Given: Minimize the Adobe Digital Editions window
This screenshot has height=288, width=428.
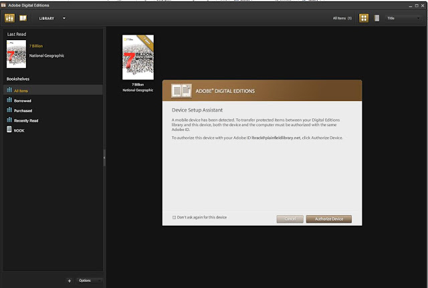Looking at the screenshot, I should click(411, 6).
